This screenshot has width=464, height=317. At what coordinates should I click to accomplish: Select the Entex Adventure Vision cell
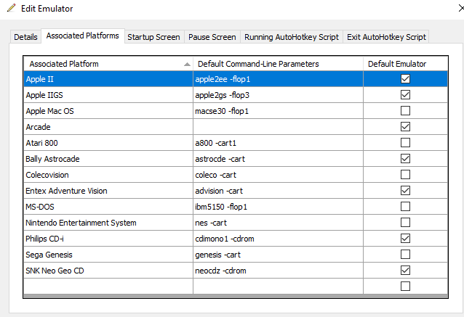(x=108, y=190)
